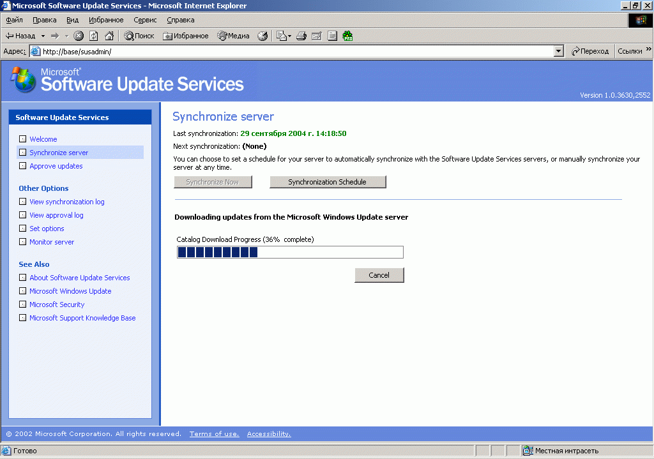Click the Software Update Services globe logo
The height and width of the screenshot is (459, 654).
coord(24,79)
